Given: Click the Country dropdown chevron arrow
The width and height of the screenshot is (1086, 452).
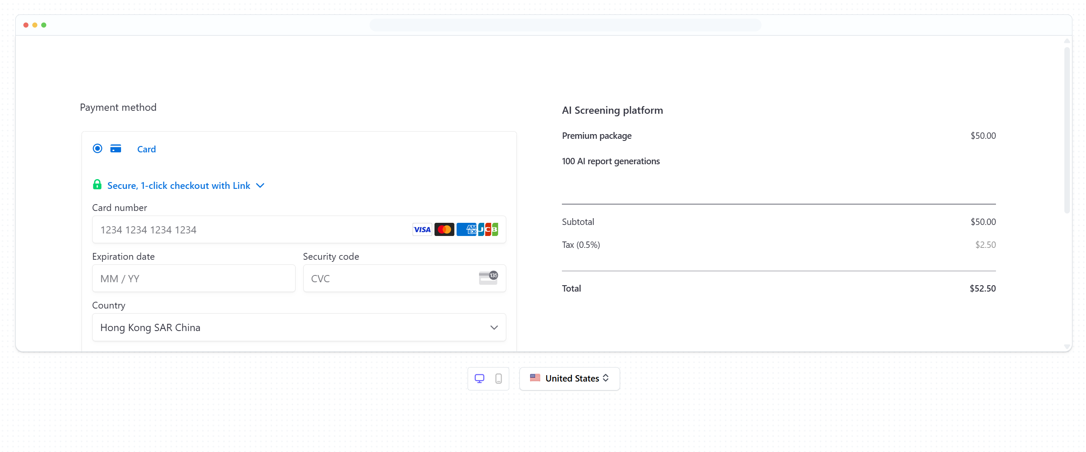Looking at the screenshot, I should (x=494, y=328).
